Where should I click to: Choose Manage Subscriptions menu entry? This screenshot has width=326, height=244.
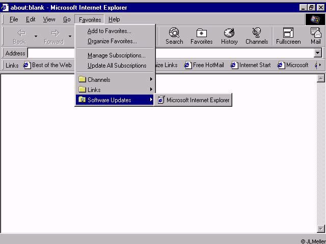click(115, 55)
